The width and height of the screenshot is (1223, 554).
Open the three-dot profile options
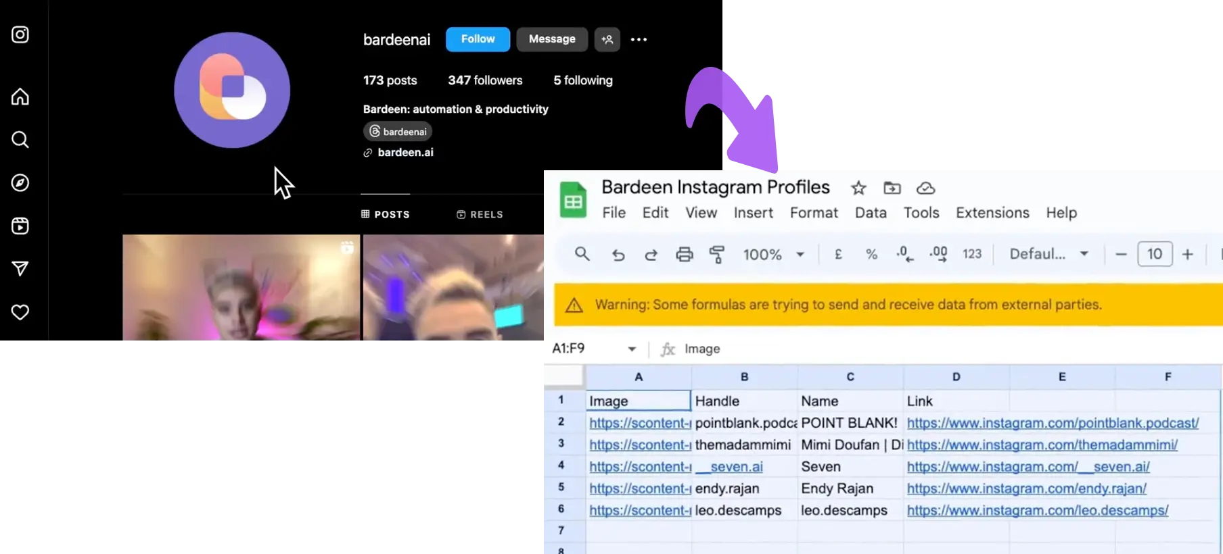(x=639, y=39)
